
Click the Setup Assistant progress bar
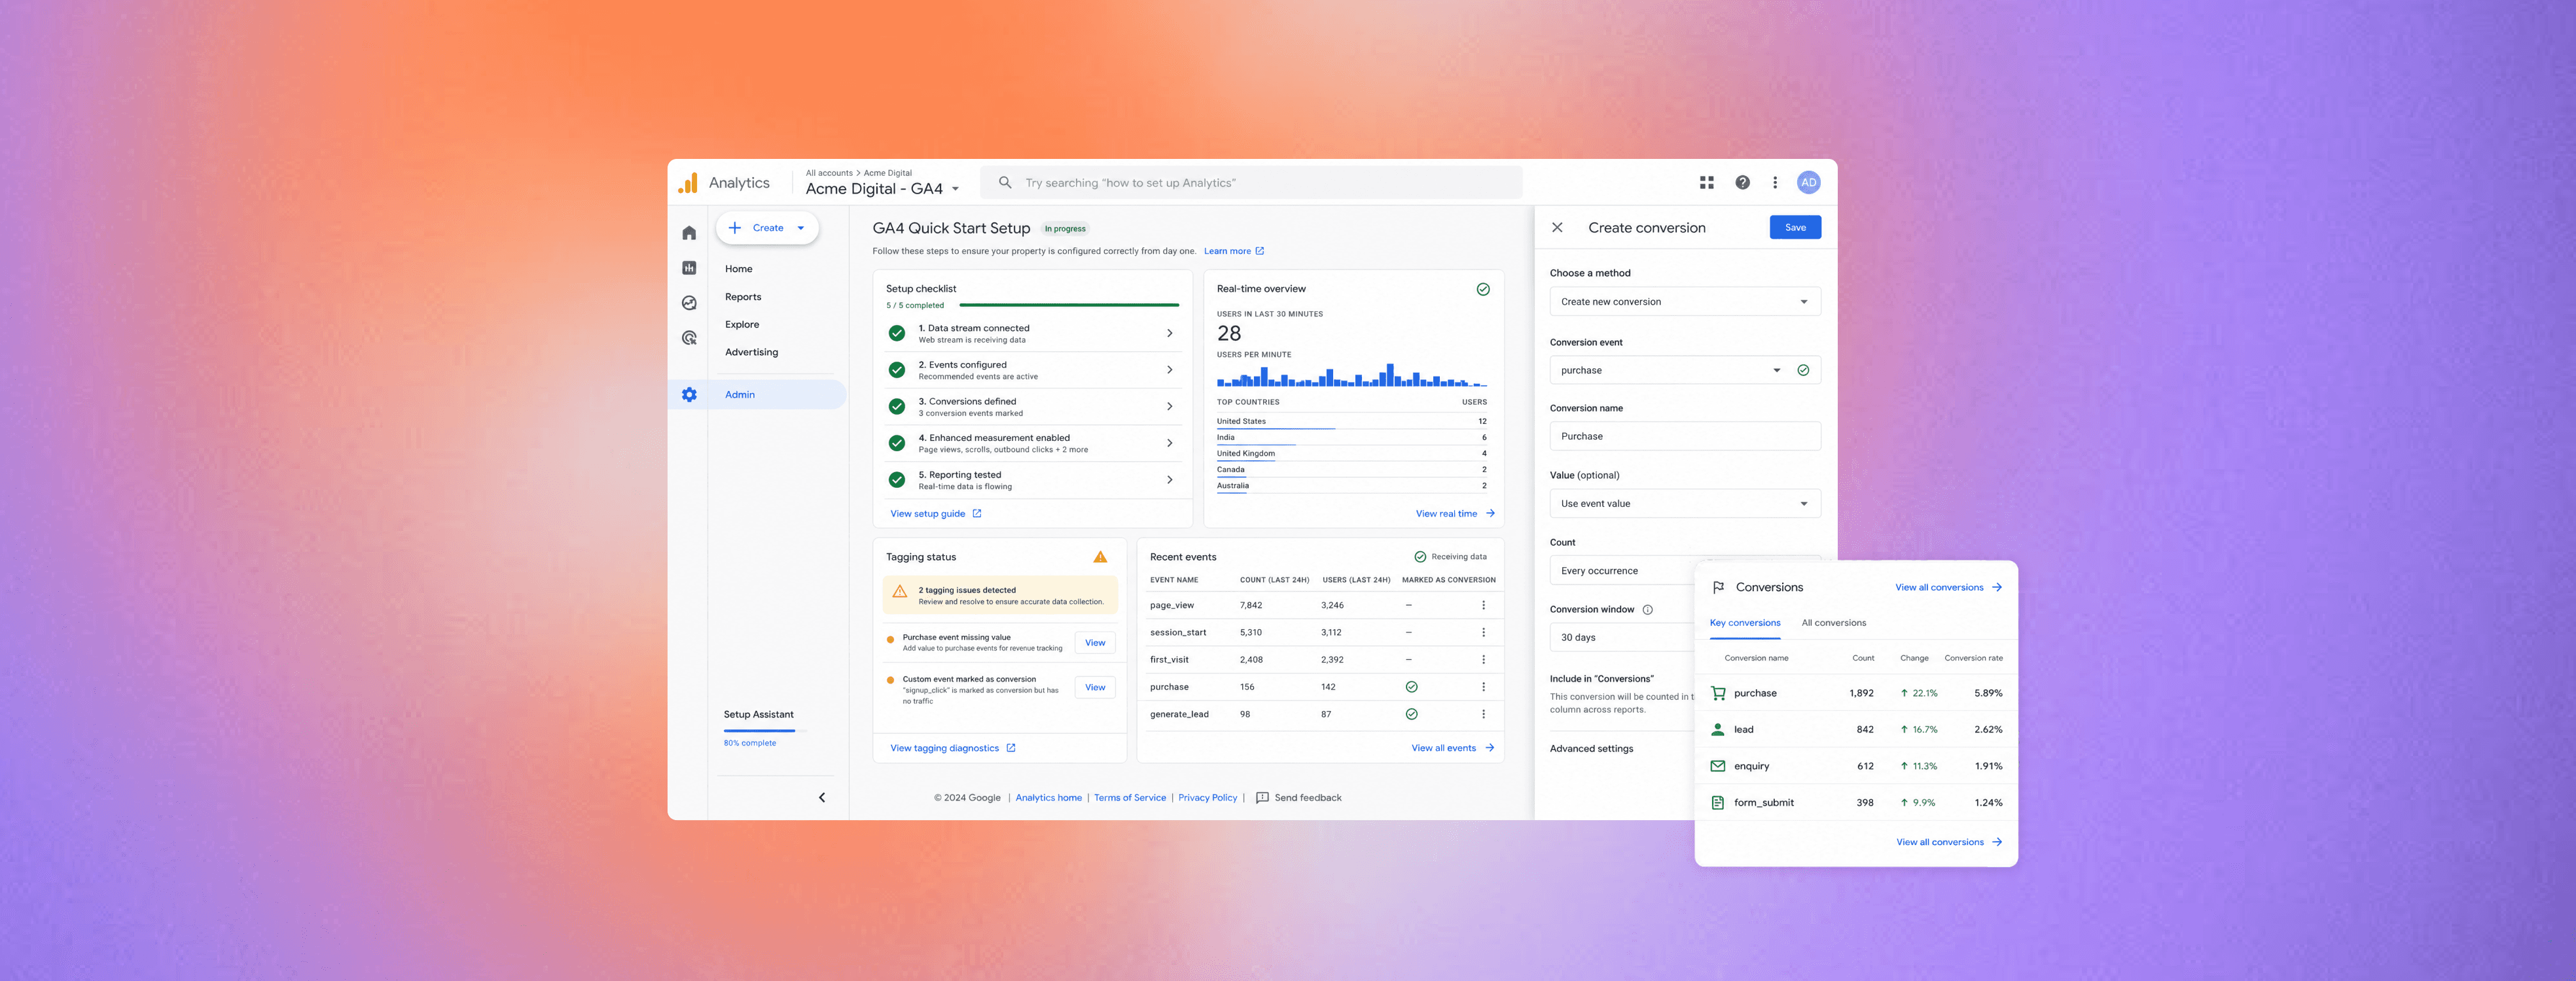point(764,731)
